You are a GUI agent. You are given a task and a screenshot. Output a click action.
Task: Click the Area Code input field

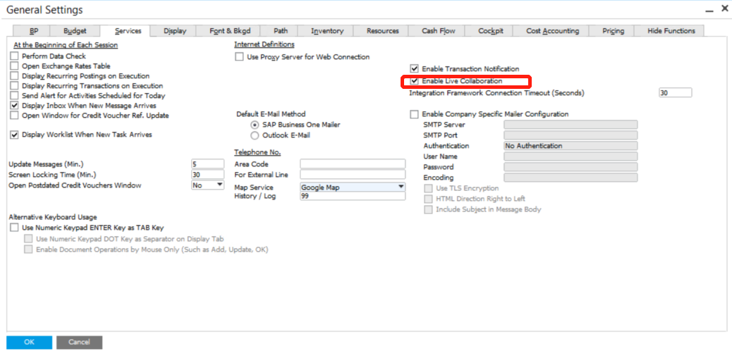pyautogui.click(x=352, y=164)
